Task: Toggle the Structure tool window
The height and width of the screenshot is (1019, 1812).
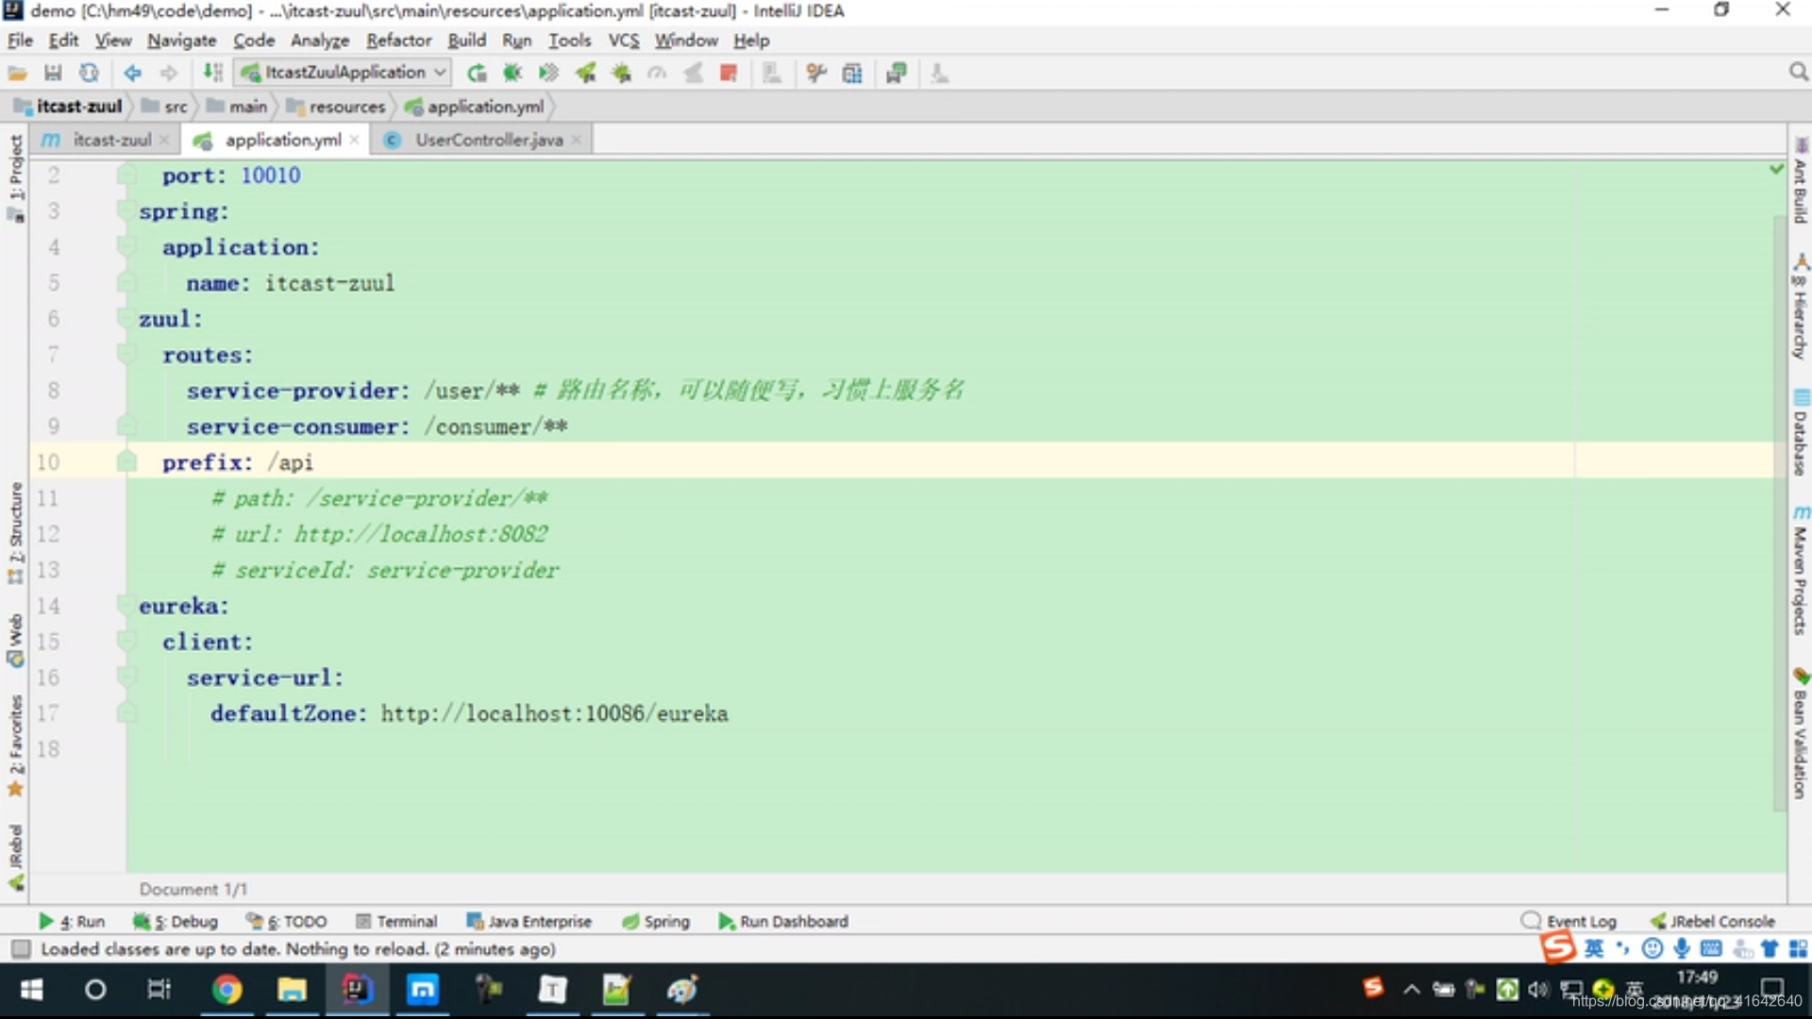Action: [x=15, y=533]
